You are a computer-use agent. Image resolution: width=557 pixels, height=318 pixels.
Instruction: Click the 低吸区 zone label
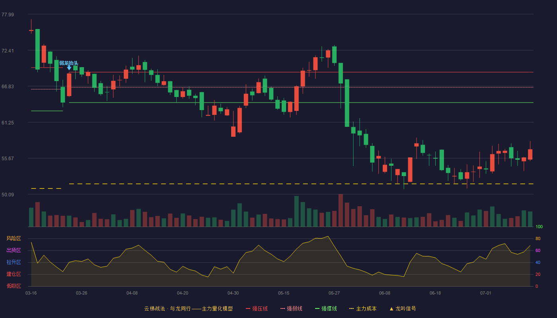tap(14, 286)
